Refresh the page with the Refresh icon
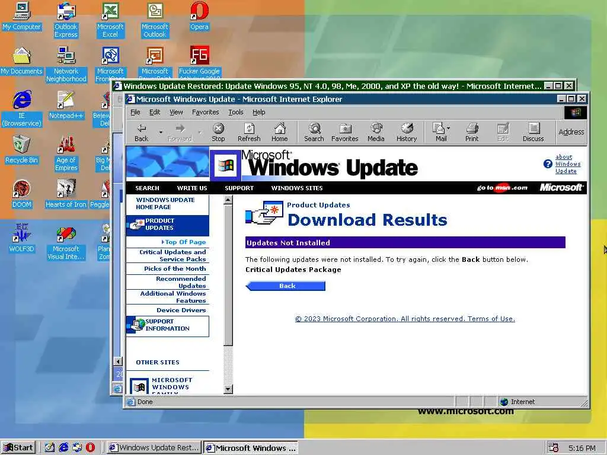This screenshot has width=607, height=455. tap(249, 132)
